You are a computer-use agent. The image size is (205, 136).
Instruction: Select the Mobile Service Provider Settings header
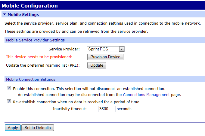click(36, 40)
